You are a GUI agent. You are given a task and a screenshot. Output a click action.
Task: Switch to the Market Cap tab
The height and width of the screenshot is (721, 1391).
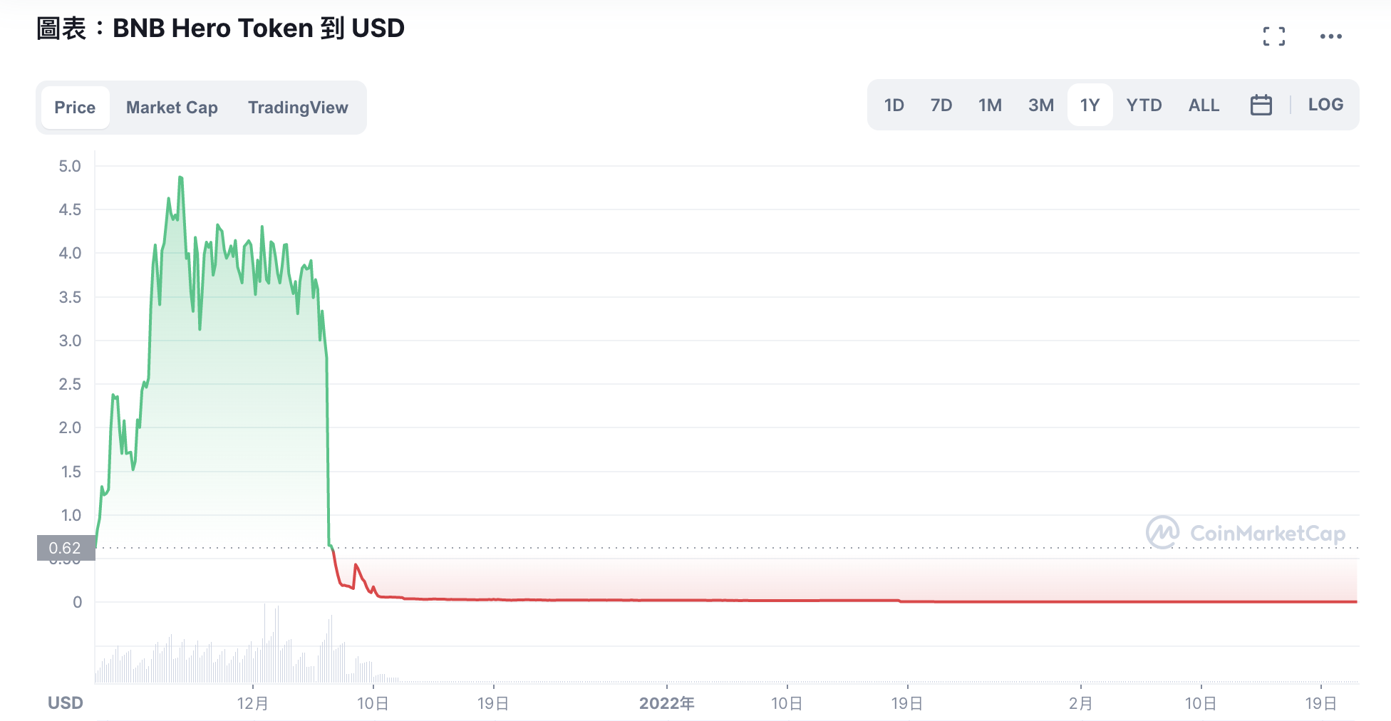click(172, 108)
